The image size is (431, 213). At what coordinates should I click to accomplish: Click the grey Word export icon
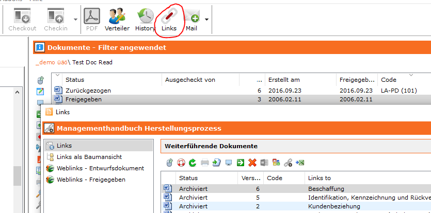pos(264,163)
